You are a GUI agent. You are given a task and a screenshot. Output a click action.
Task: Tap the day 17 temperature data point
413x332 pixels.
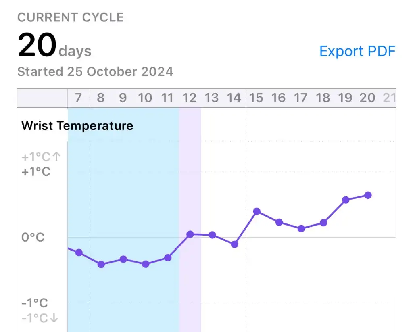301,228
